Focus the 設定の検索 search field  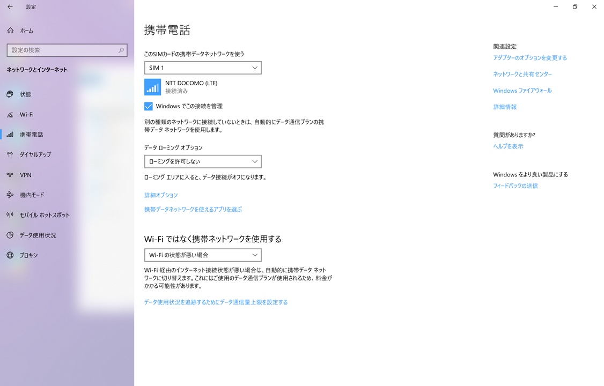[x=67, y=50]
